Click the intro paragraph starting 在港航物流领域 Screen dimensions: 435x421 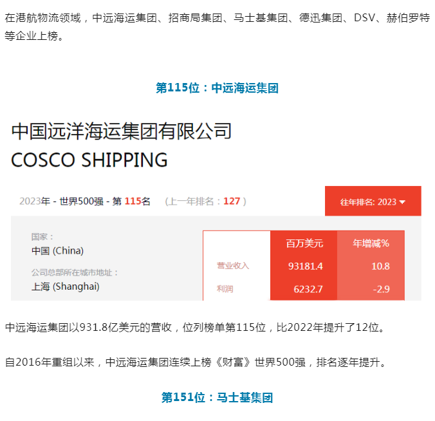tap(217, 27)
